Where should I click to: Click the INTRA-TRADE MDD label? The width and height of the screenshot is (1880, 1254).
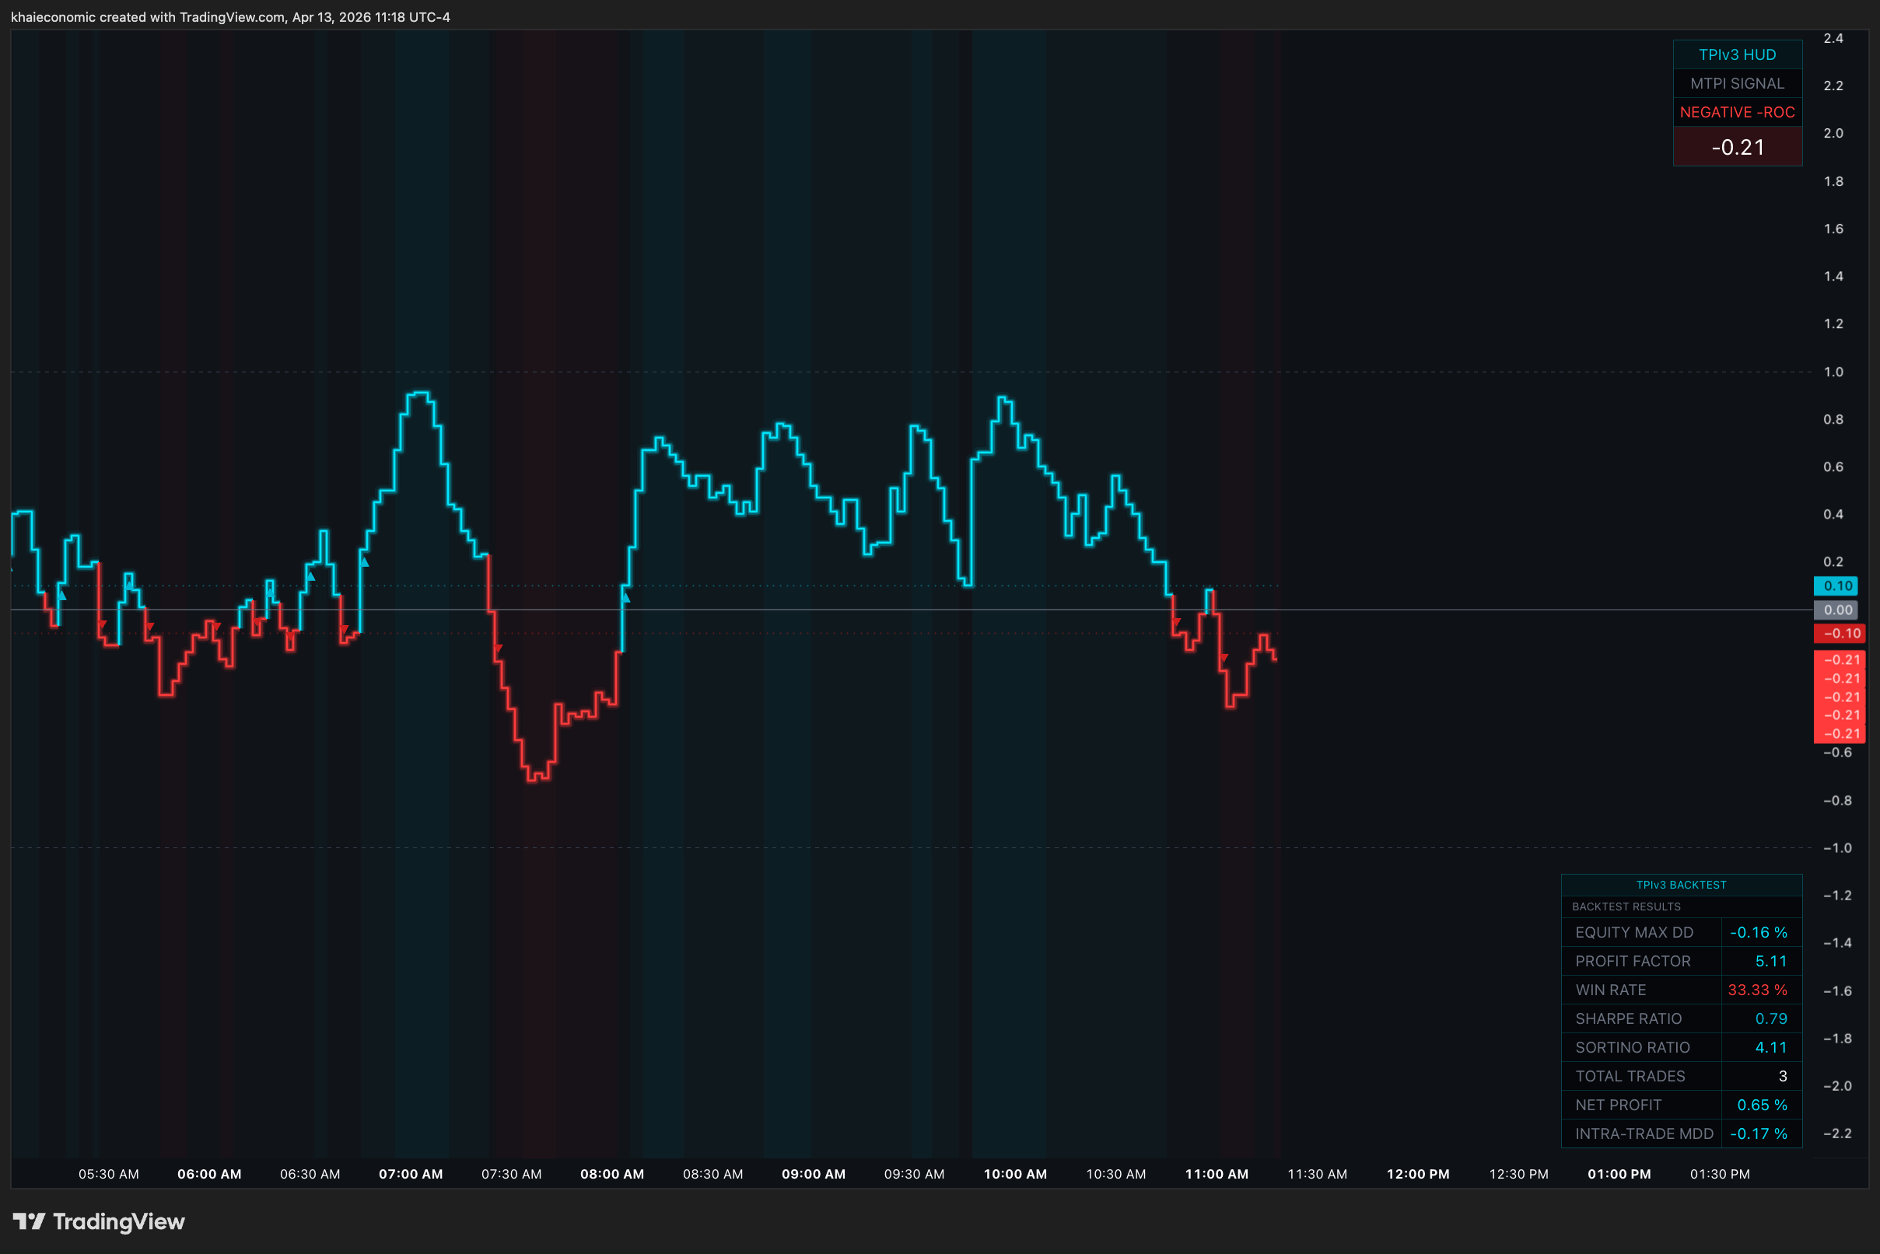pos(1644,1134)
